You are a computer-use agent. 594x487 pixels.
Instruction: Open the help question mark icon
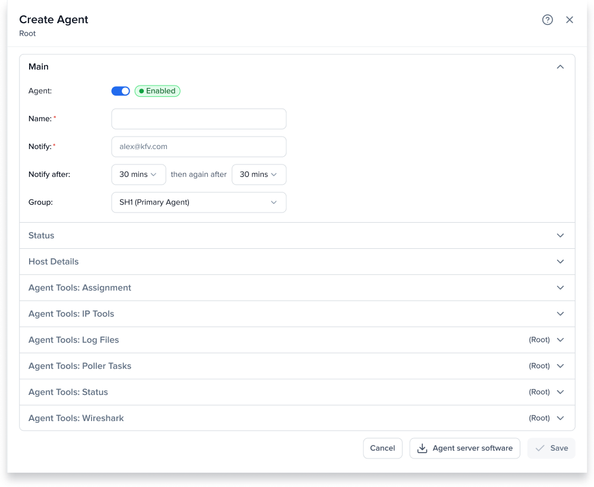point(547,20)
